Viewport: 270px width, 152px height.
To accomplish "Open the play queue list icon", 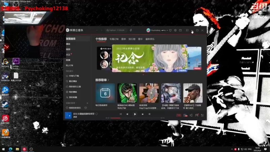I will point(202,115).
